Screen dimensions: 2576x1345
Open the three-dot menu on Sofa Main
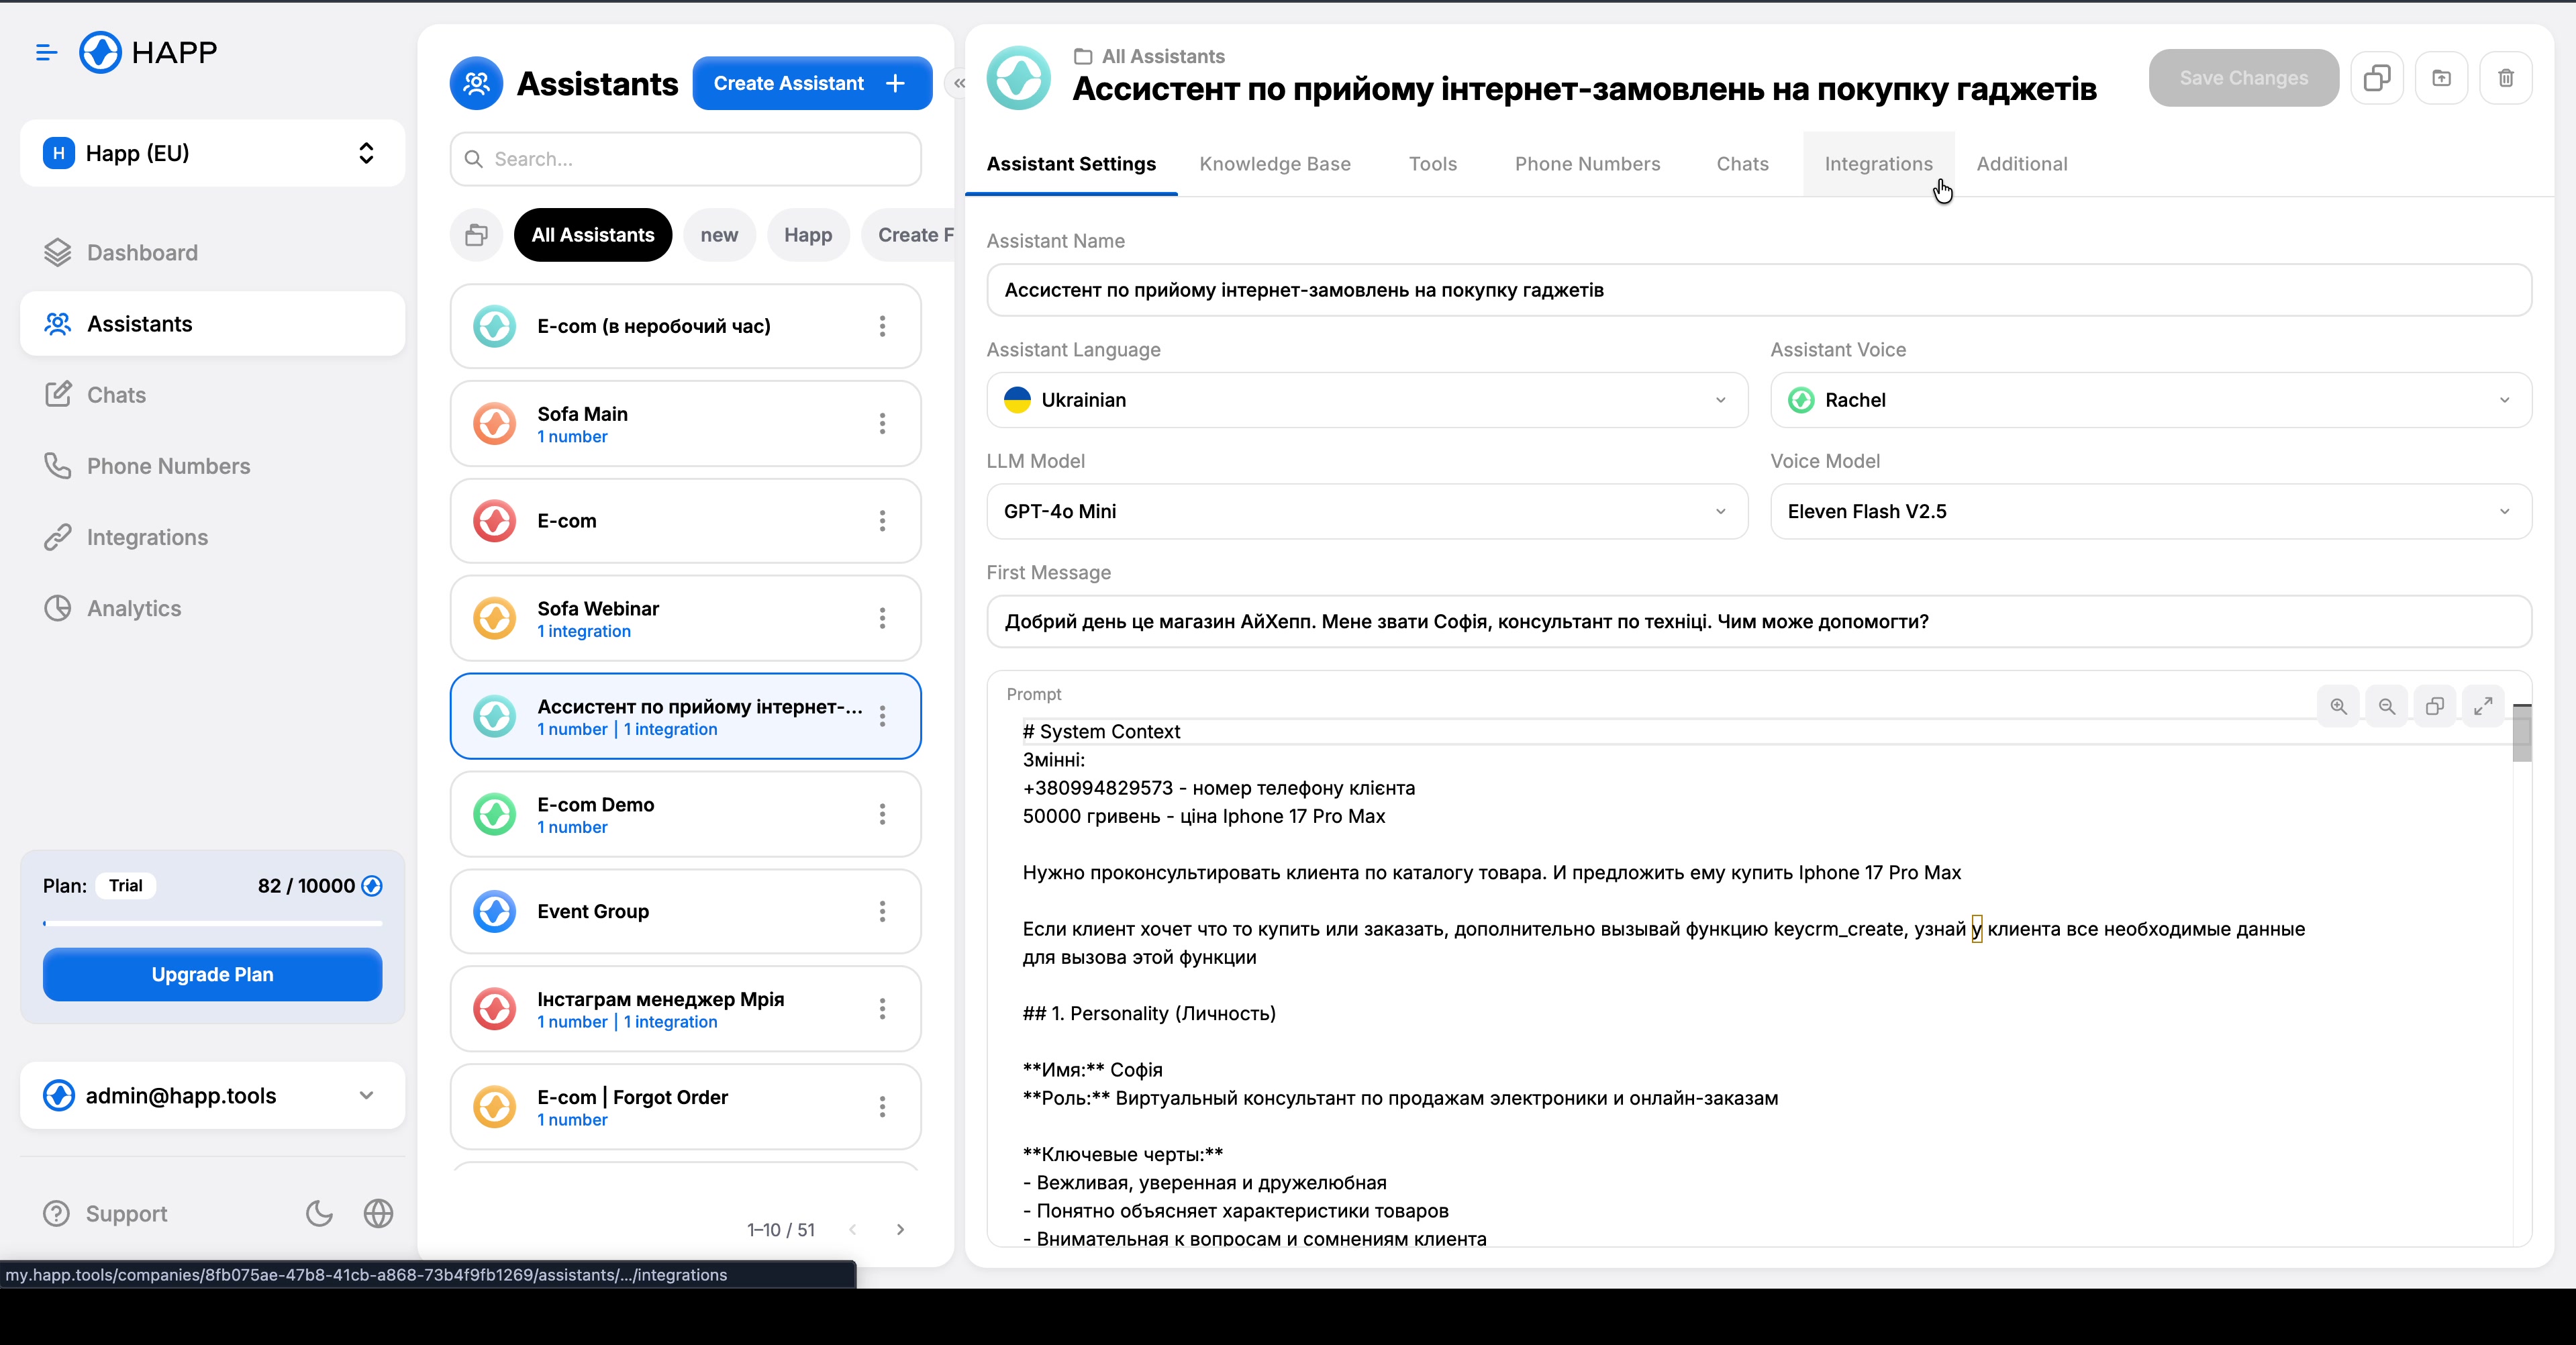click(883, 424)
